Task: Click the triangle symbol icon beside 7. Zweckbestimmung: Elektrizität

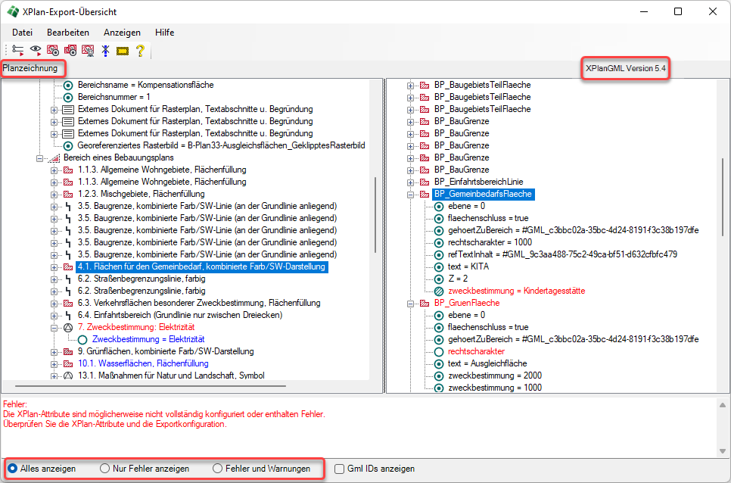Action: click(68, 327)
